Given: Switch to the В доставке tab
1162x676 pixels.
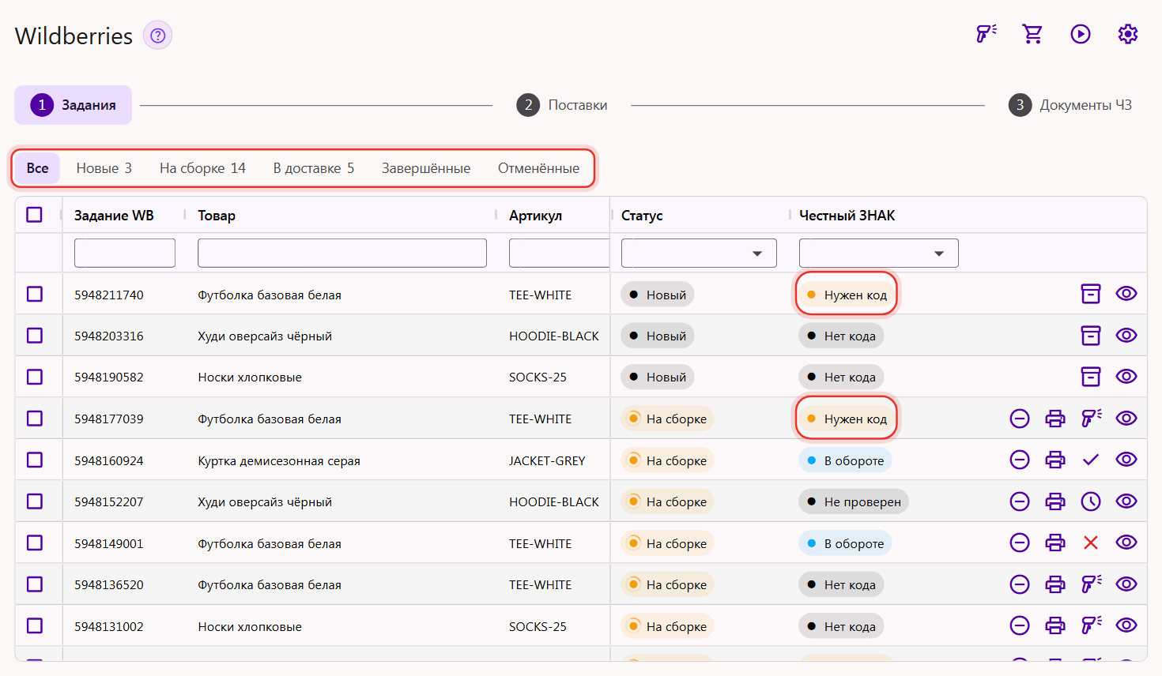Looking at the screenshot, I should 314,168.
